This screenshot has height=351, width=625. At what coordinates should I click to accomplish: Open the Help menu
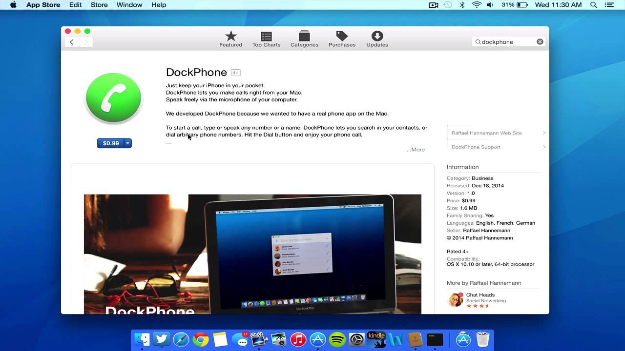(x=159, y=5)
